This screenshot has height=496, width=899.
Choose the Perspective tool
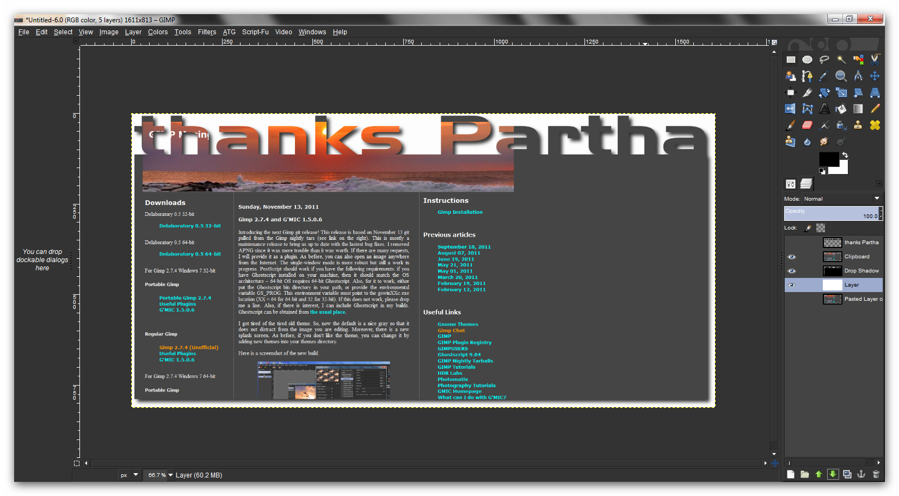[875, 92]
